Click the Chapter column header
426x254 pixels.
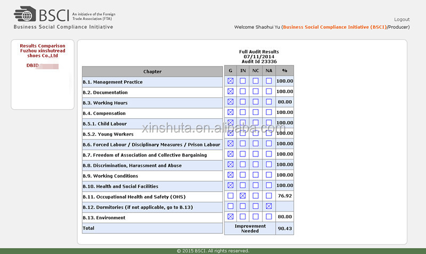[152, 71]
